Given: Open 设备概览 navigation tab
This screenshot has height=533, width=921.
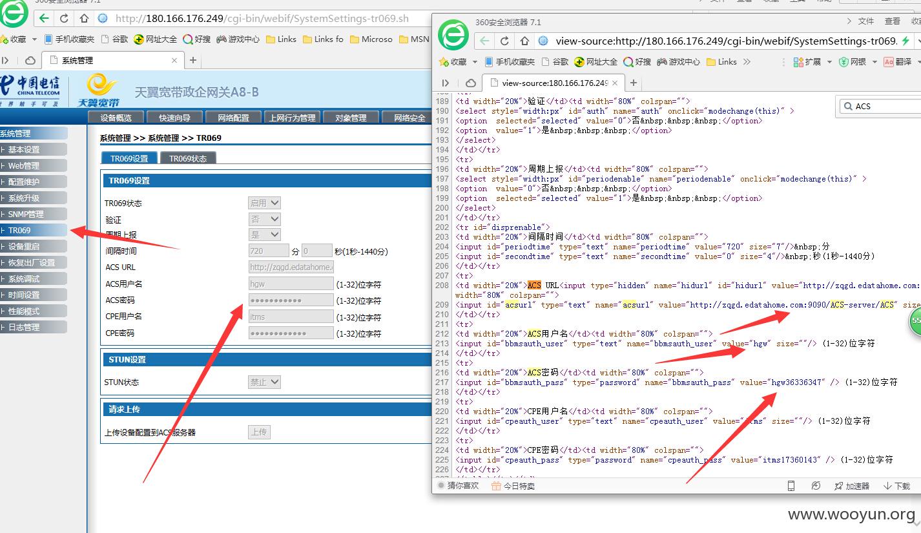Looking at the screenshot, I should point(116,118).
